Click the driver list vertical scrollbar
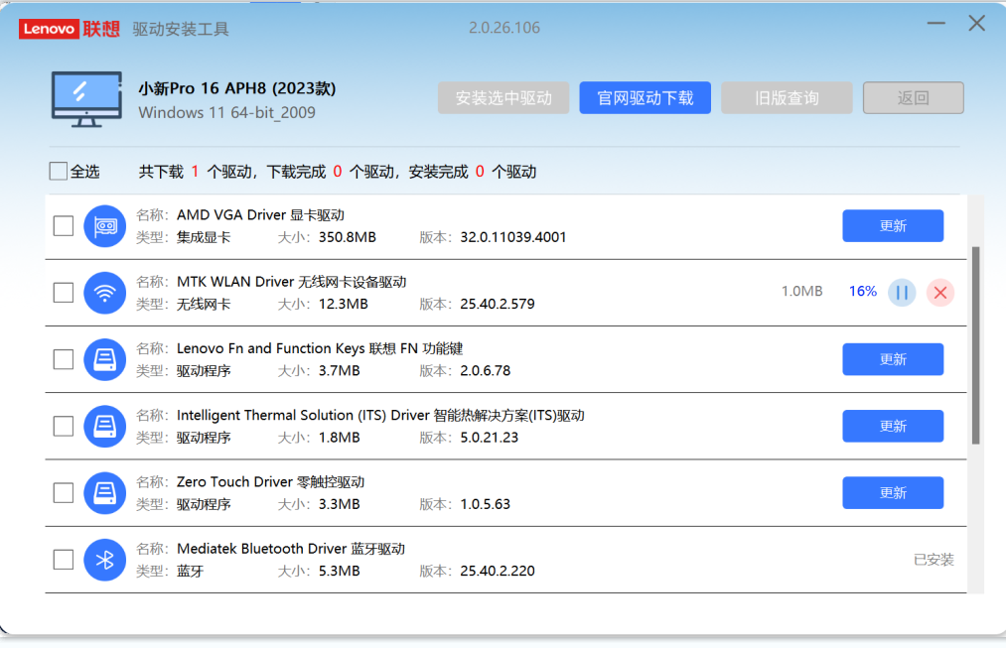Image resolution: width=1006 pixels, height=648 pixels. (976, 344)
